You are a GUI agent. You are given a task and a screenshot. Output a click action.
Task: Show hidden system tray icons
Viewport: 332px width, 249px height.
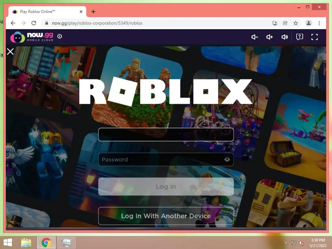(286, 243)
